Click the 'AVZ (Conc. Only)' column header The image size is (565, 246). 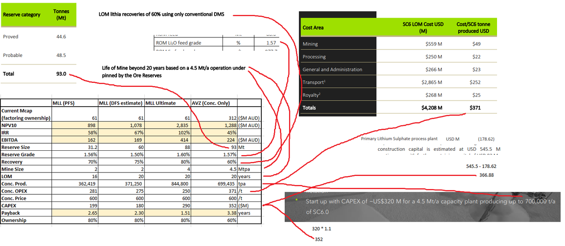pos(211,103)
